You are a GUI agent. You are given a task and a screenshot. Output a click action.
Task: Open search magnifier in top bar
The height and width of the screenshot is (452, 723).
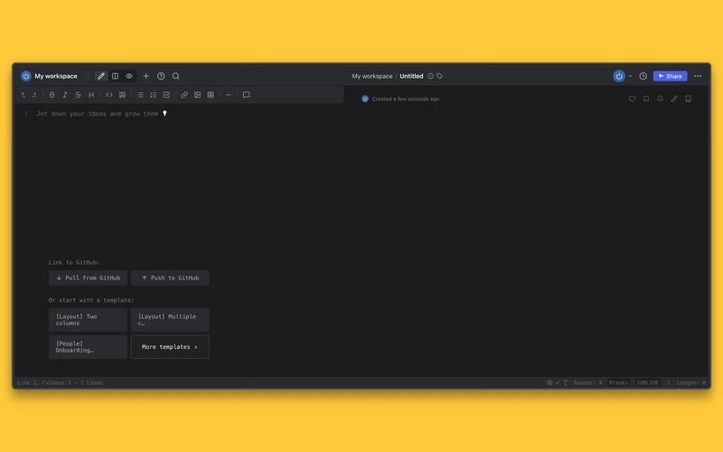(176, 76)
